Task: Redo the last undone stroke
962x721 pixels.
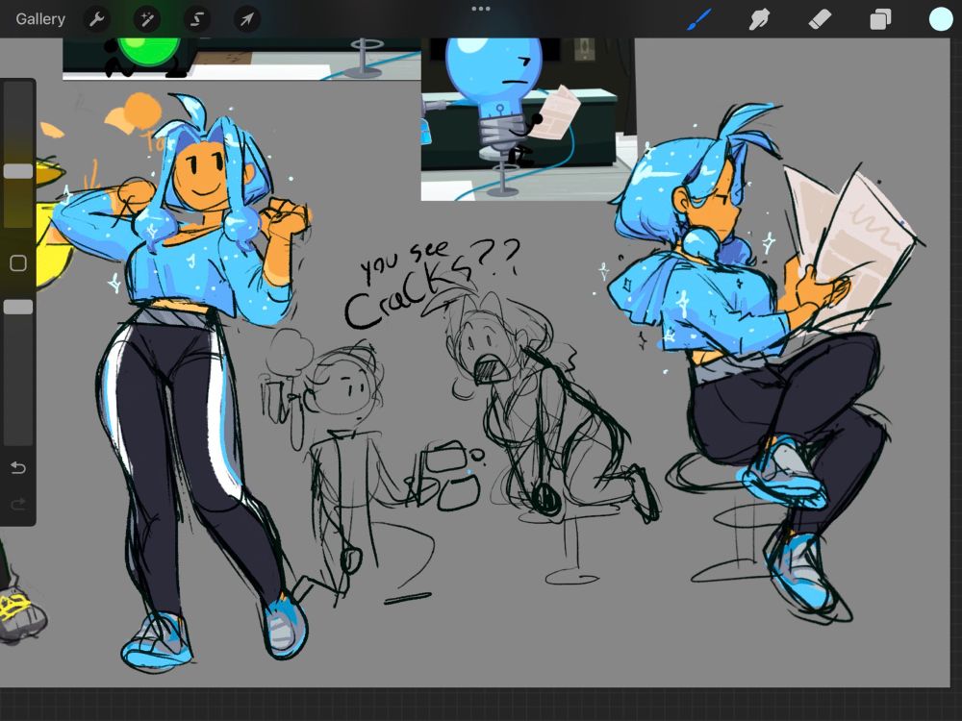Action: point(18,504)
